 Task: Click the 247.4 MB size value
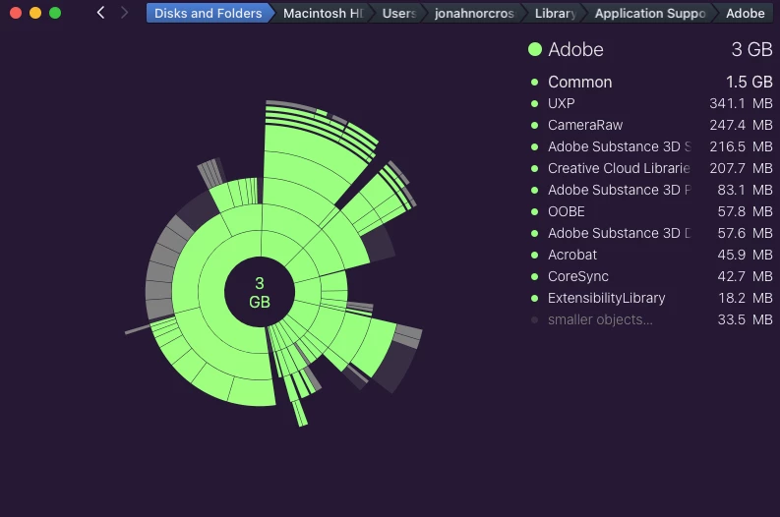(741, 125)
